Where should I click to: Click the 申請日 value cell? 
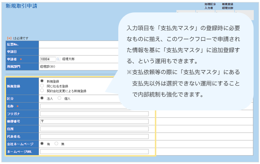tap(78, 52)
